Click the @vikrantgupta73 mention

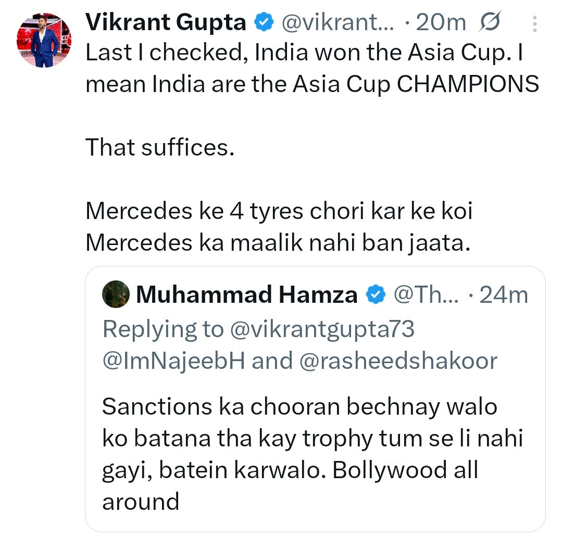tap(322, 328)
